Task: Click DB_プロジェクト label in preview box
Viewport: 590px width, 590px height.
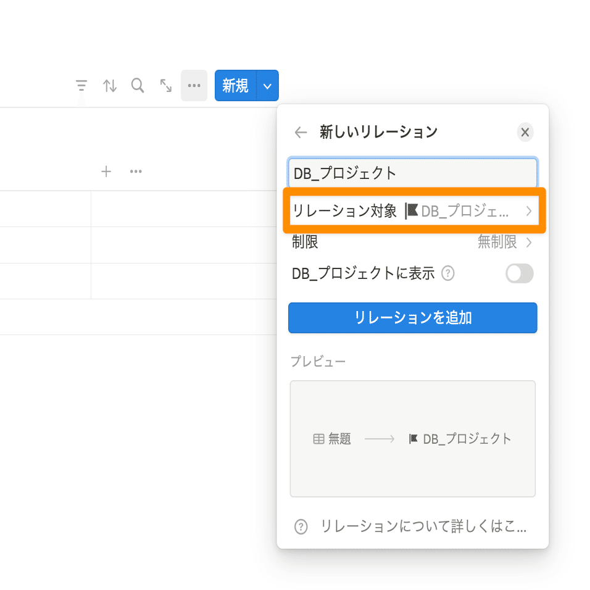Action: click(x=467, y=439)
